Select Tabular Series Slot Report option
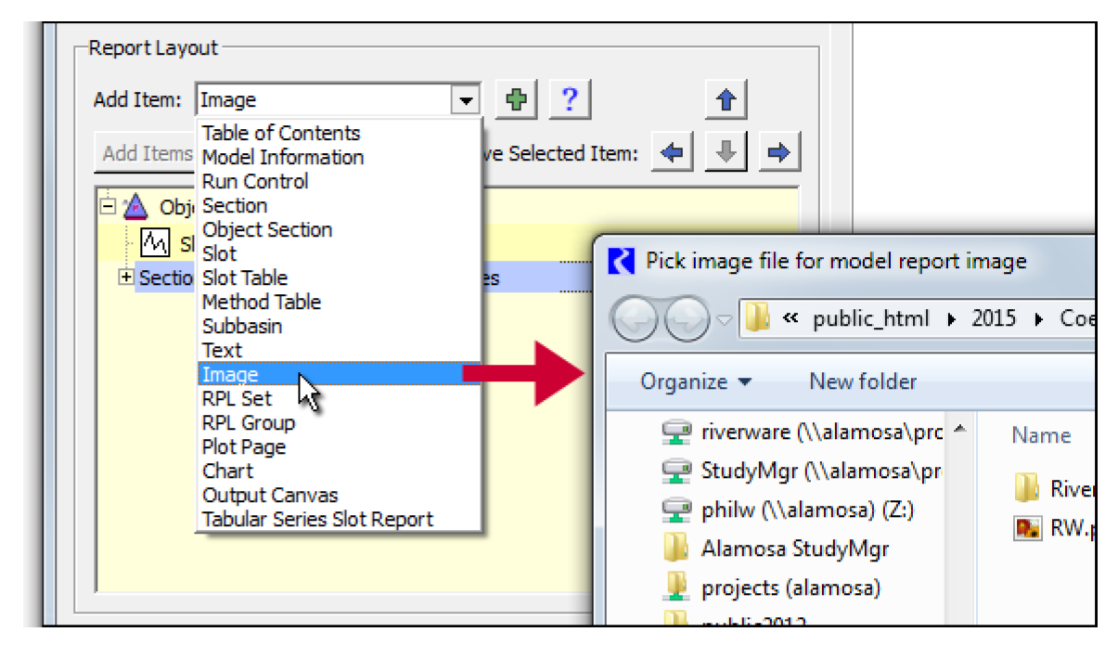1118x645 pixels. [317, 520]
